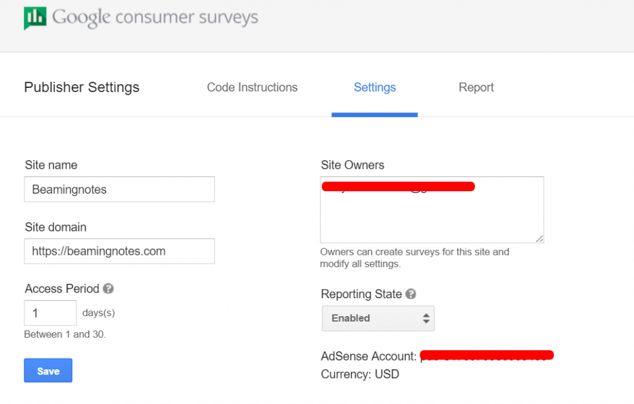Click the blue Save button
634x404 pixels.
[48, 370]
